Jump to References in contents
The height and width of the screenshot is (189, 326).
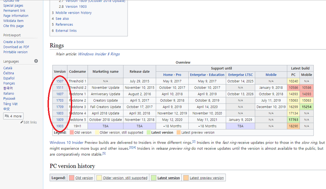click(64, 24)
